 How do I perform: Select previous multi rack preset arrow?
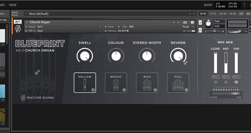[190, 14]
